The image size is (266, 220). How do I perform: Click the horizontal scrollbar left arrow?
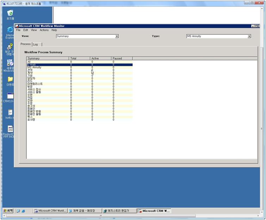point(4,216)
